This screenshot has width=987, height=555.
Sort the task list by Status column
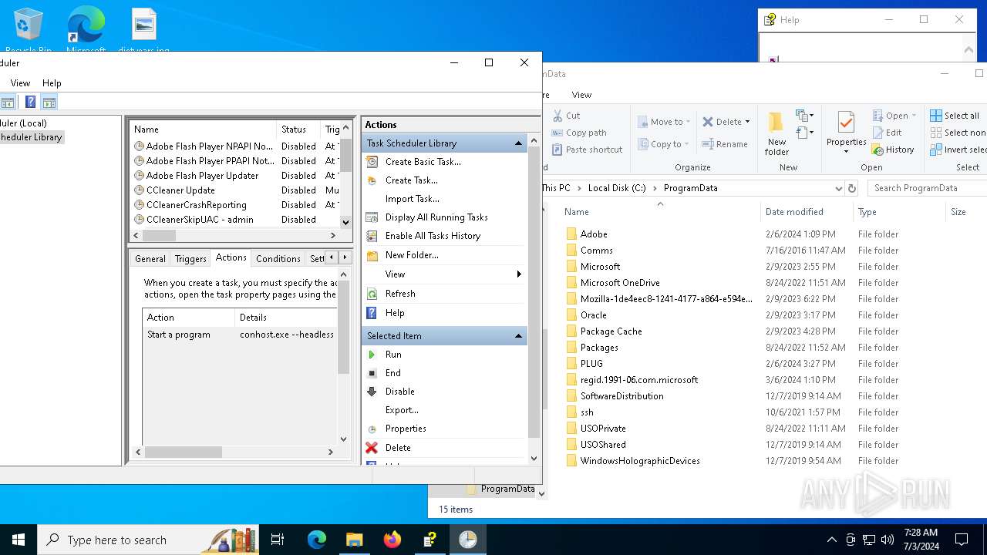pyautogui.click(x=298, y=129)
